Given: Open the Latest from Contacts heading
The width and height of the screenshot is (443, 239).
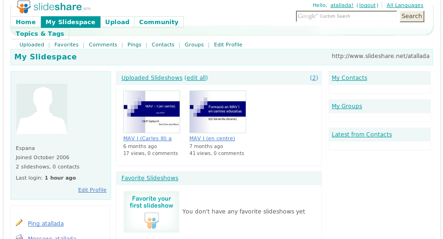Looking at the screenshot, I should point(362,135).
